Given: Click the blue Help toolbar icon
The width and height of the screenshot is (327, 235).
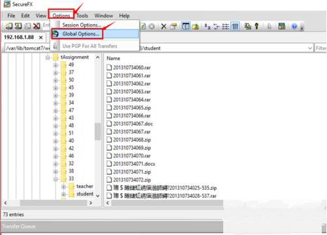Looking at the screenshot, I should click(x=294, y=27).
